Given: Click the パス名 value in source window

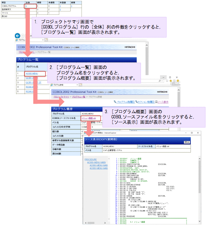Looking at the screenshot, I should pyautogui.click(x=113, y=151).
